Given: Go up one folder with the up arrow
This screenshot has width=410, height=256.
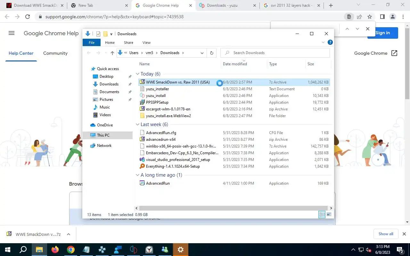Looking at the screenshot, I should pos(112,53).
